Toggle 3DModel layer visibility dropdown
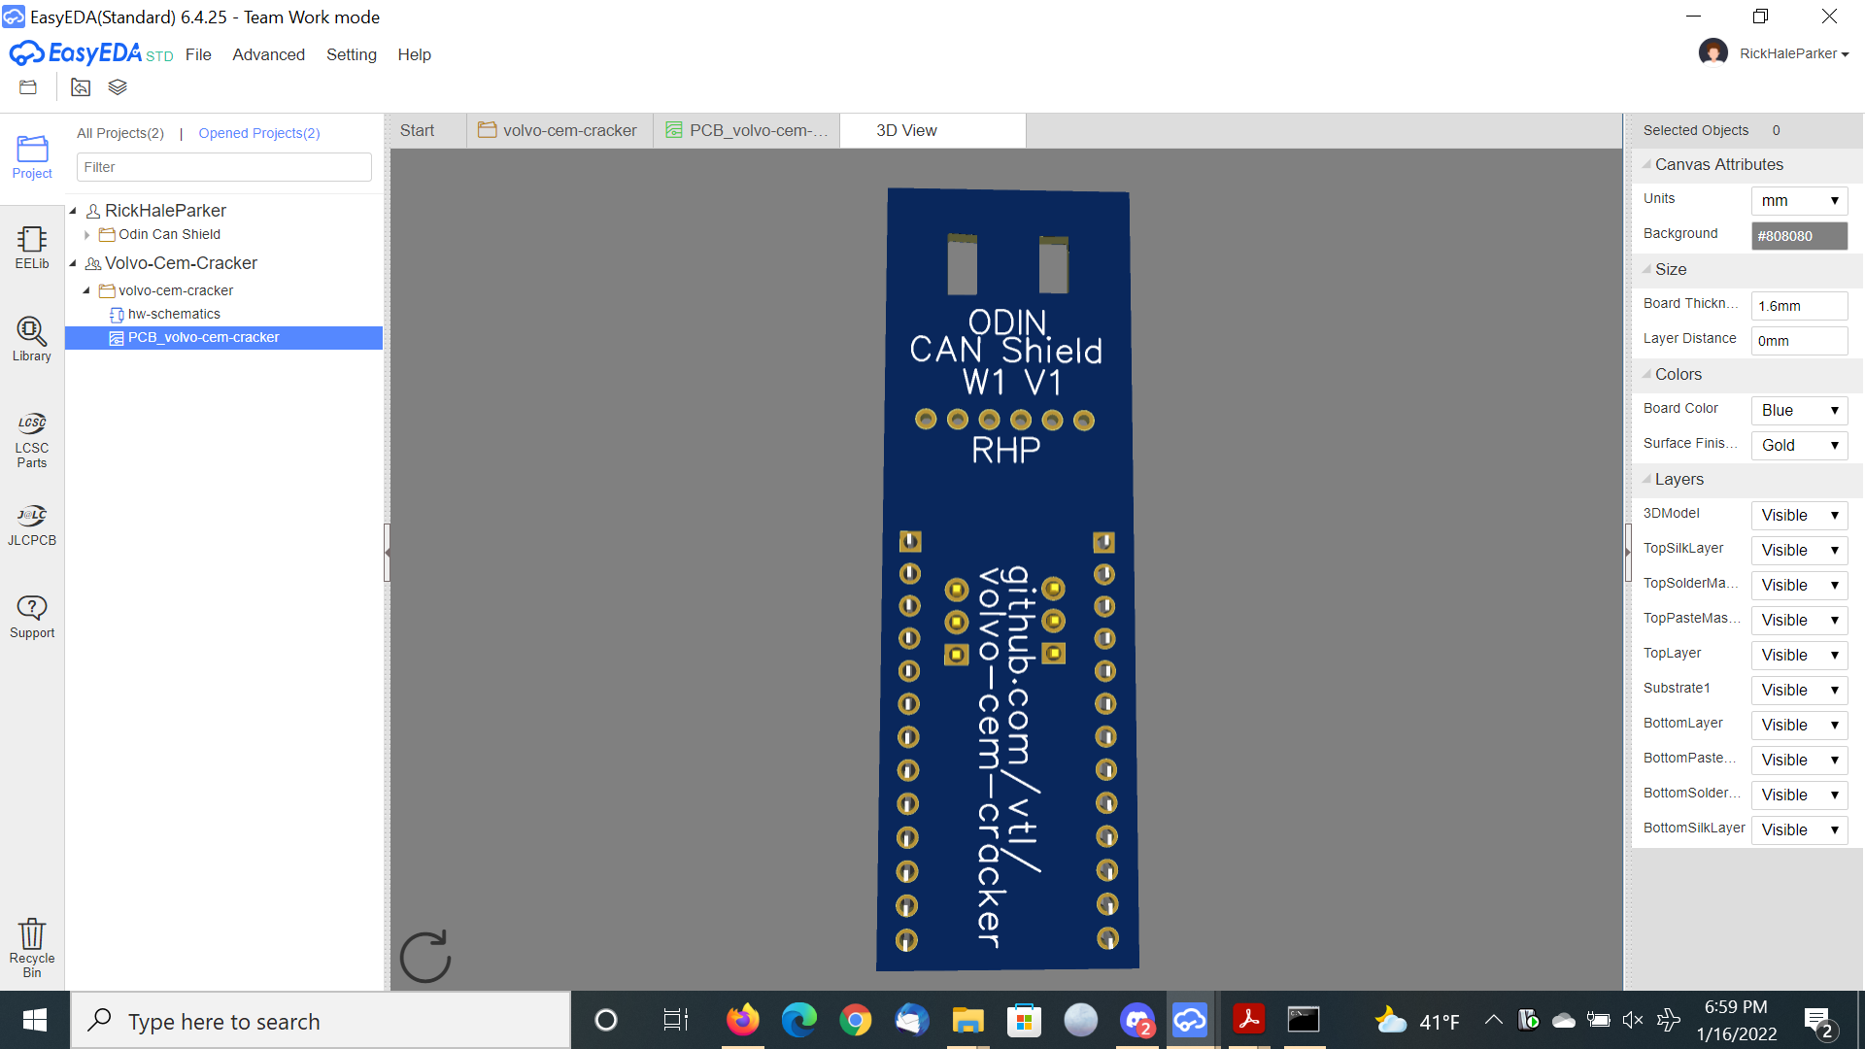The height and width of the screenshot is (1049, 1865). (x=1799, y=515)
